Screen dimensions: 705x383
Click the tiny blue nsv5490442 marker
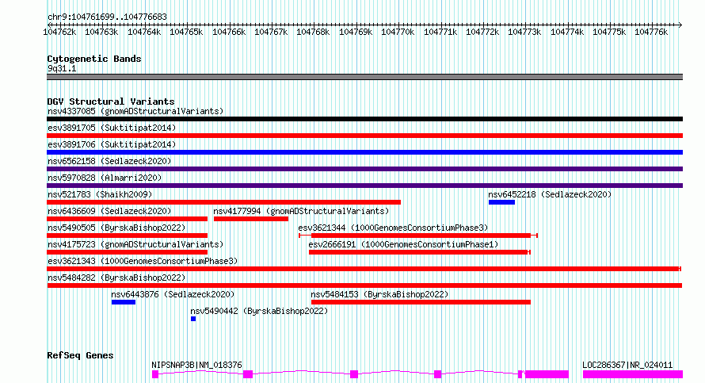coord(193,319)
